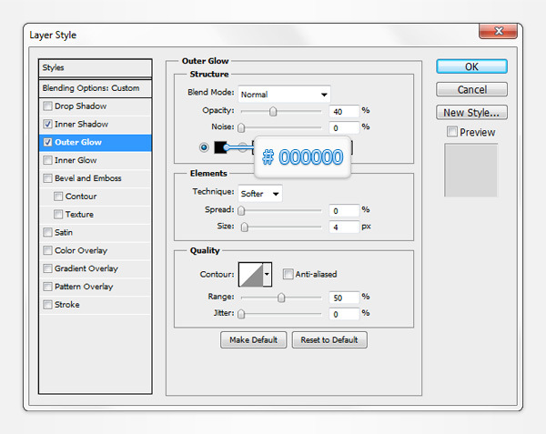Uncheck the Inner Shadow effect
Screen dimensions: 546x434
47,124
